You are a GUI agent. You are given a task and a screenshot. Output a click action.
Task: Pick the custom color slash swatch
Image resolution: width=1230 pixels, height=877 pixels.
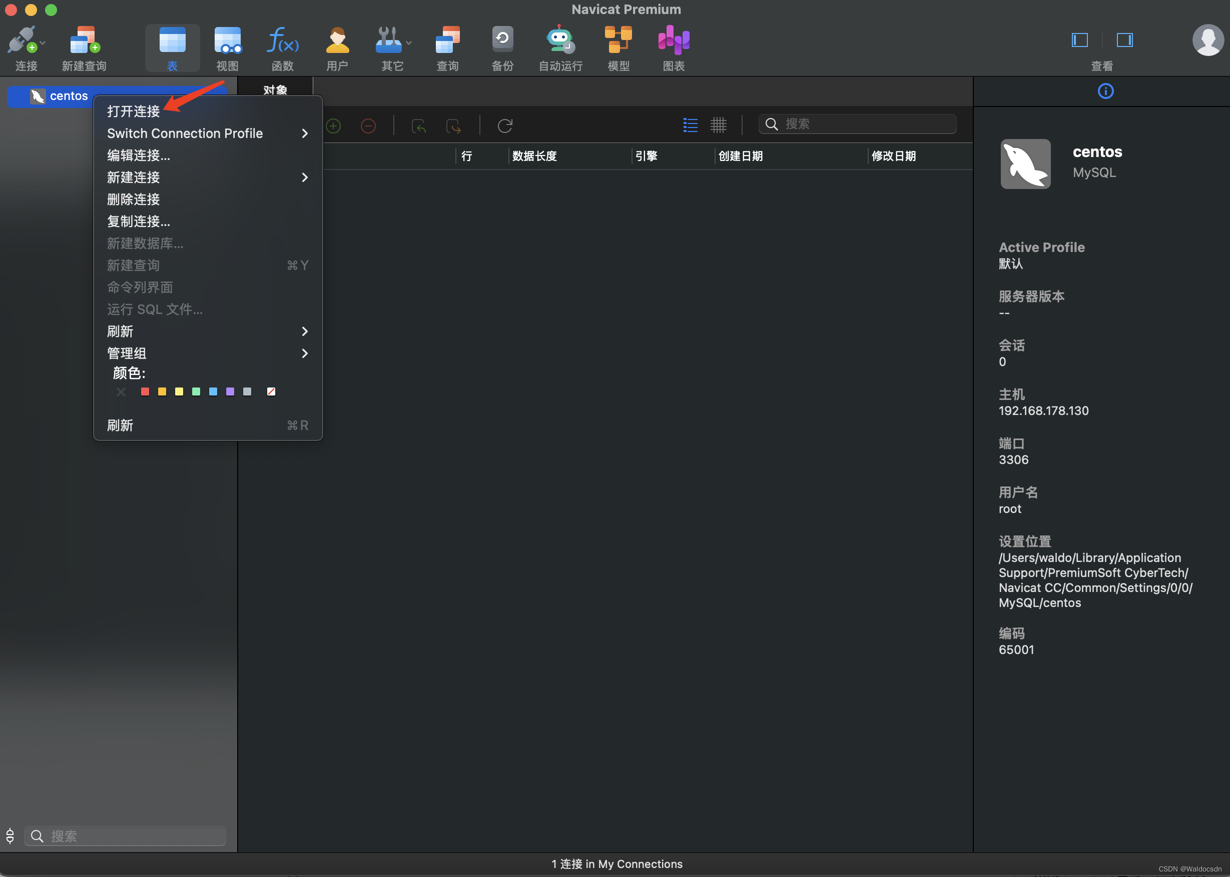(271, 391)
